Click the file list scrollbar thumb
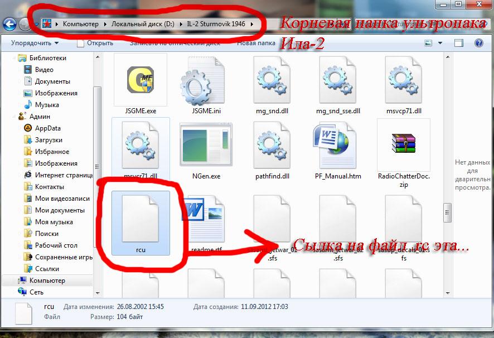The width and height of the screenshot is (494, 338). coord(447,213)
